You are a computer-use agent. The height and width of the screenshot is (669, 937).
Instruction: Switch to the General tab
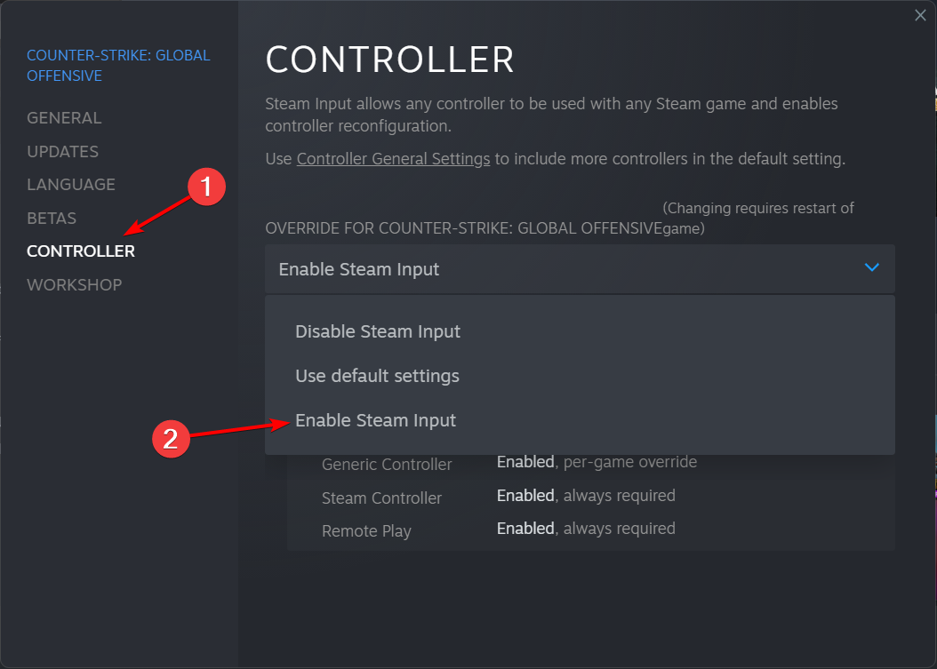point(64,117)
